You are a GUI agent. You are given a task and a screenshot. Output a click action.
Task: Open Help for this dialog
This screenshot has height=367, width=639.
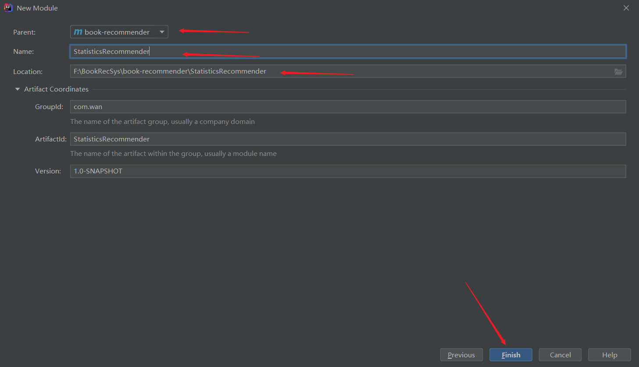coord(610,355)
